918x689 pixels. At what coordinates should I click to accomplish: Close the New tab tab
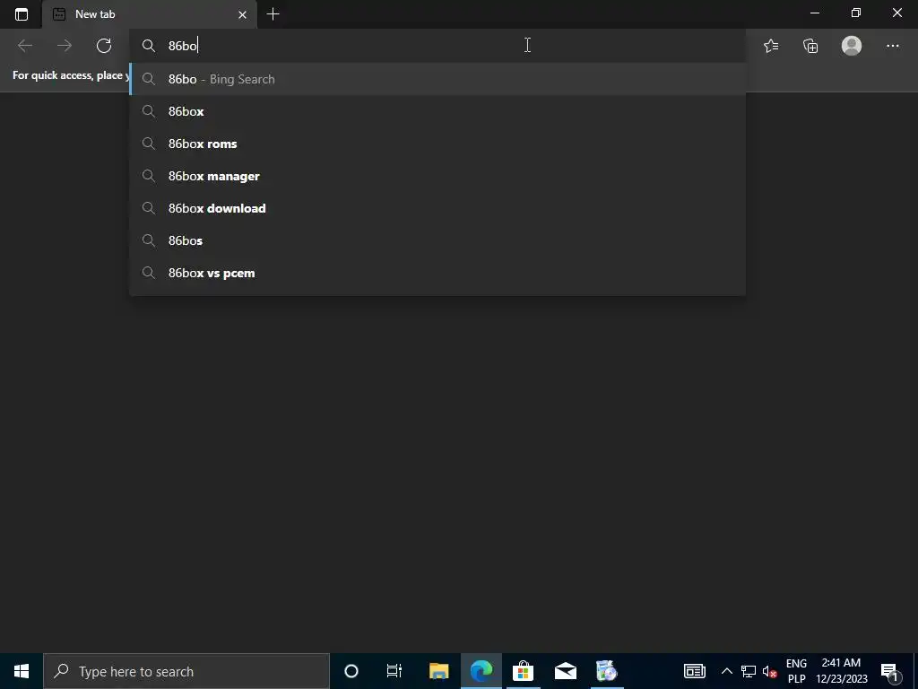pyautogui.click(x=242, y=14)
